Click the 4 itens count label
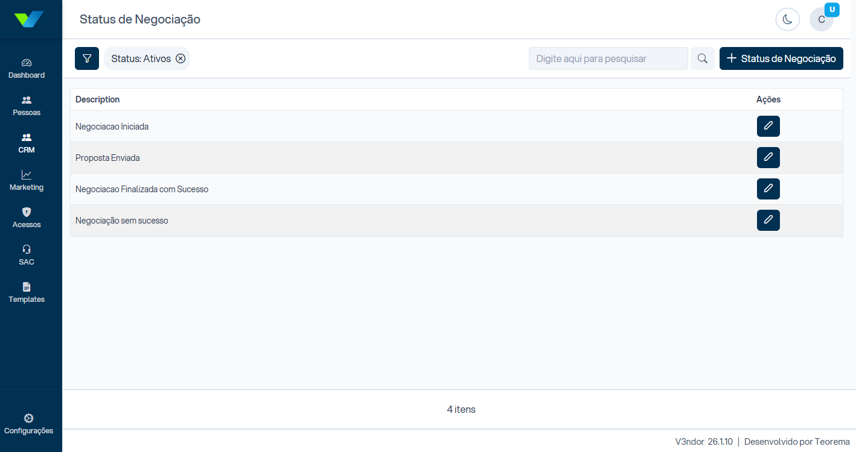 461,409
